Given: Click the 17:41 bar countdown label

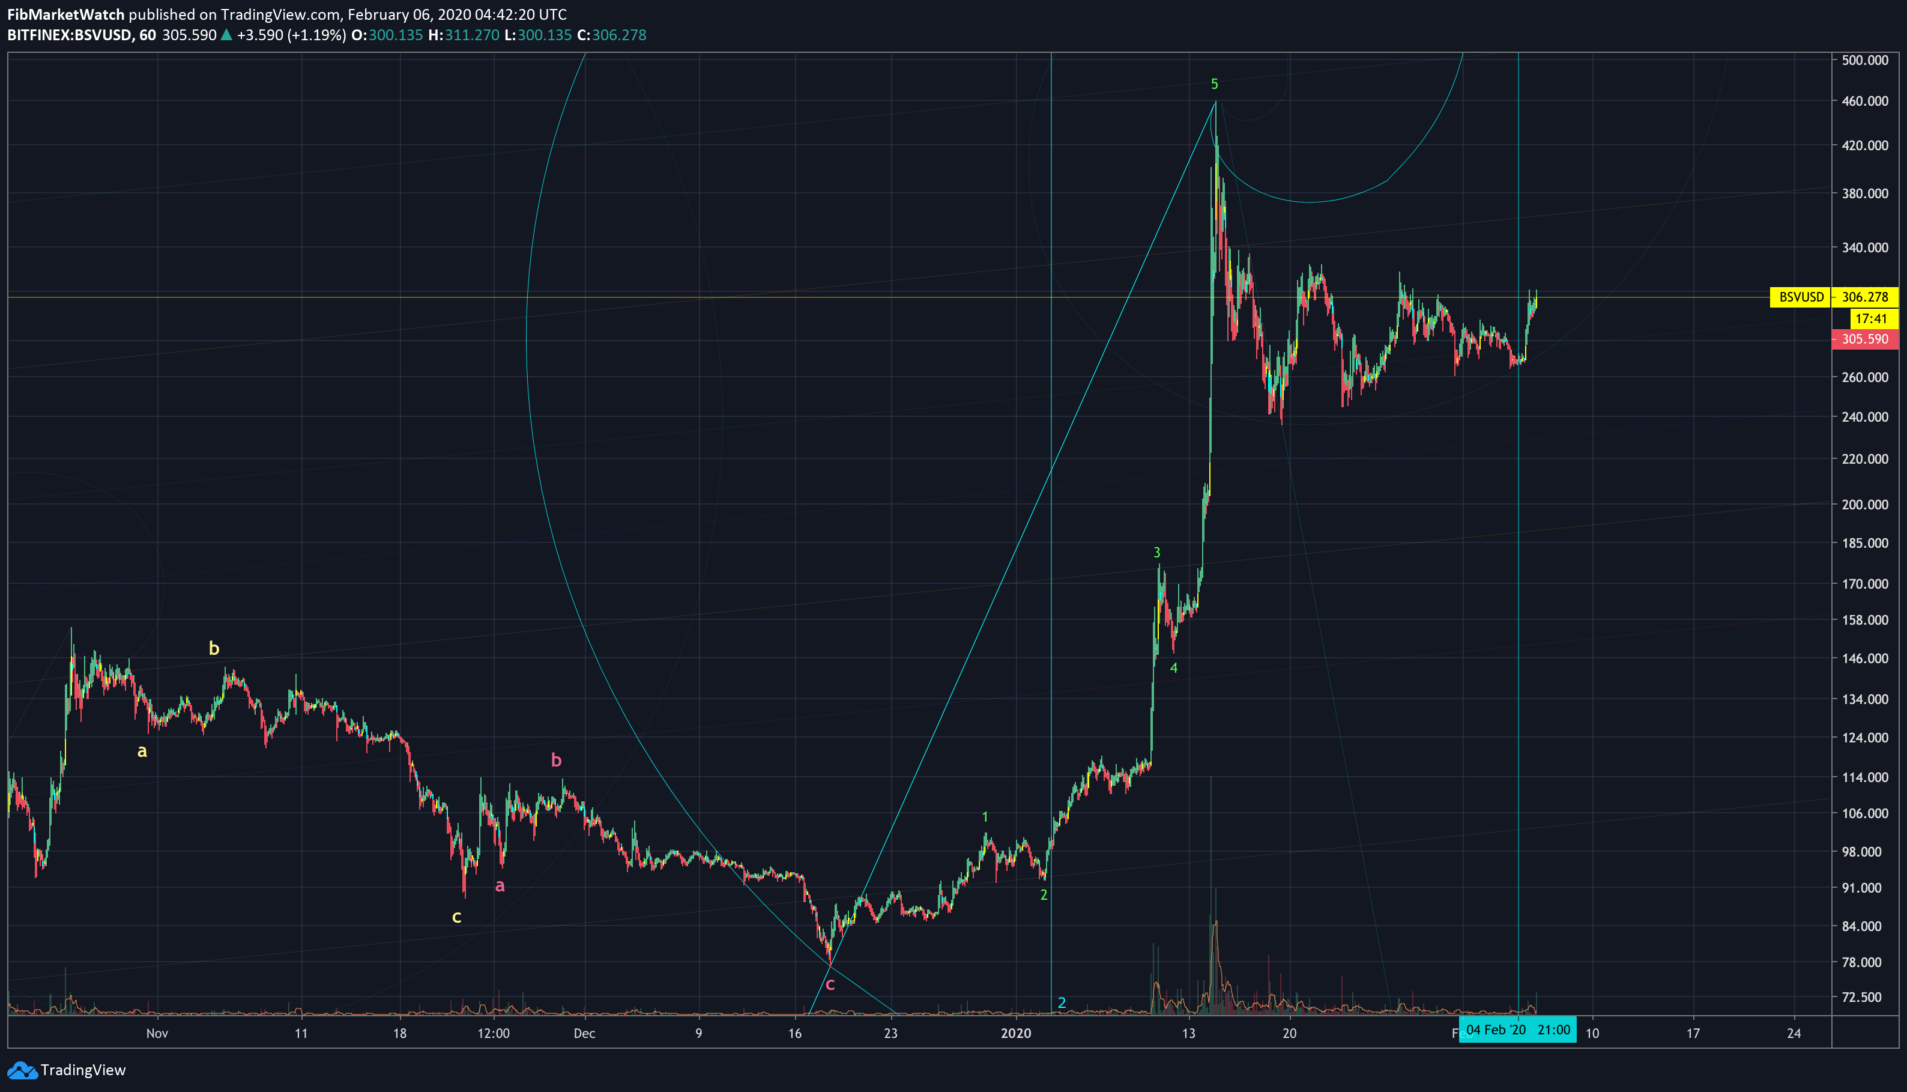Looking at the screenshot, I should coord(1874,319).
